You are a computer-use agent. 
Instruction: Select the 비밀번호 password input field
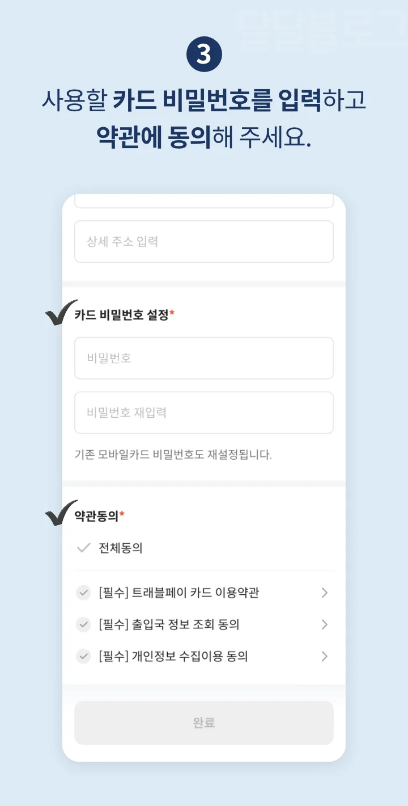click(203, 358)
